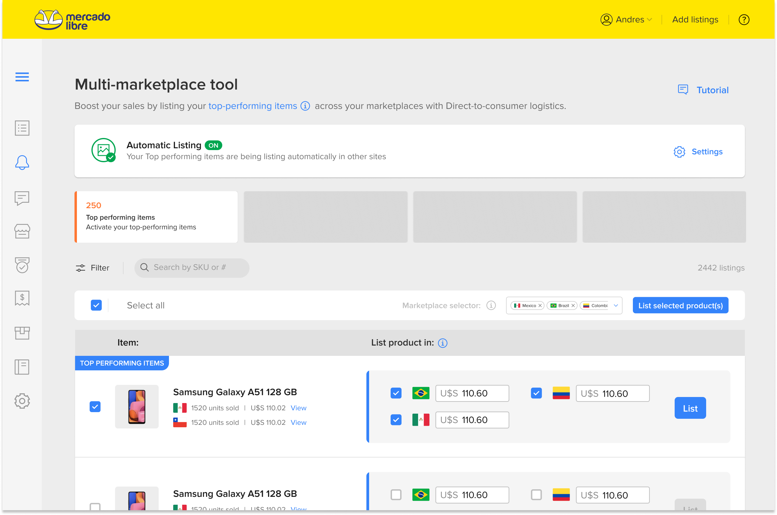Image resolution: width=777 pixels, height=515 pixels.
Task: Click the '2442 listings' count text
Action: click(721, 268)
